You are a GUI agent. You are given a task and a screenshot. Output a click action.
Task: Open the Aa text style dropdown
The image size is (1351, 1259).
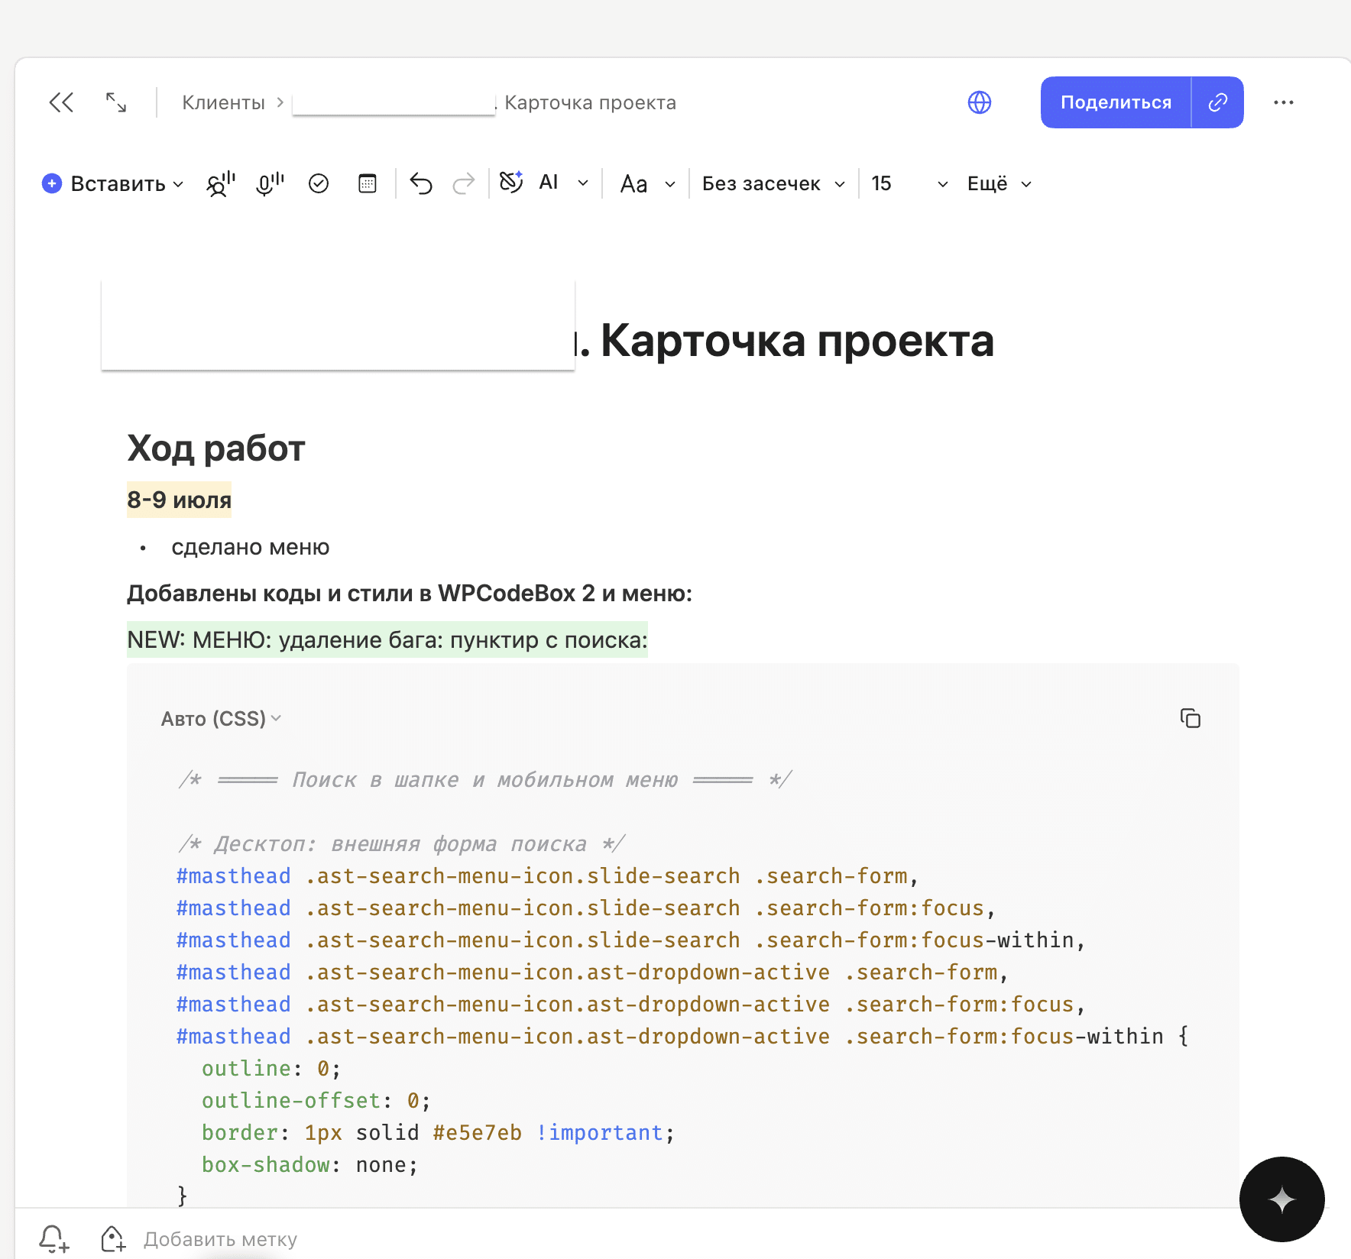pos(648,184)
